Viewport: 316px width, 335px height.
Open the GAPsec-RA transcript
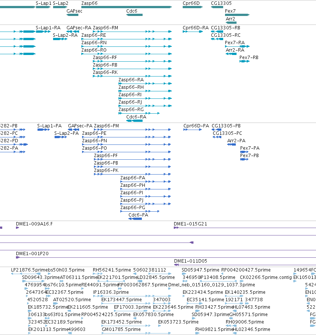(x=72, y=32)
